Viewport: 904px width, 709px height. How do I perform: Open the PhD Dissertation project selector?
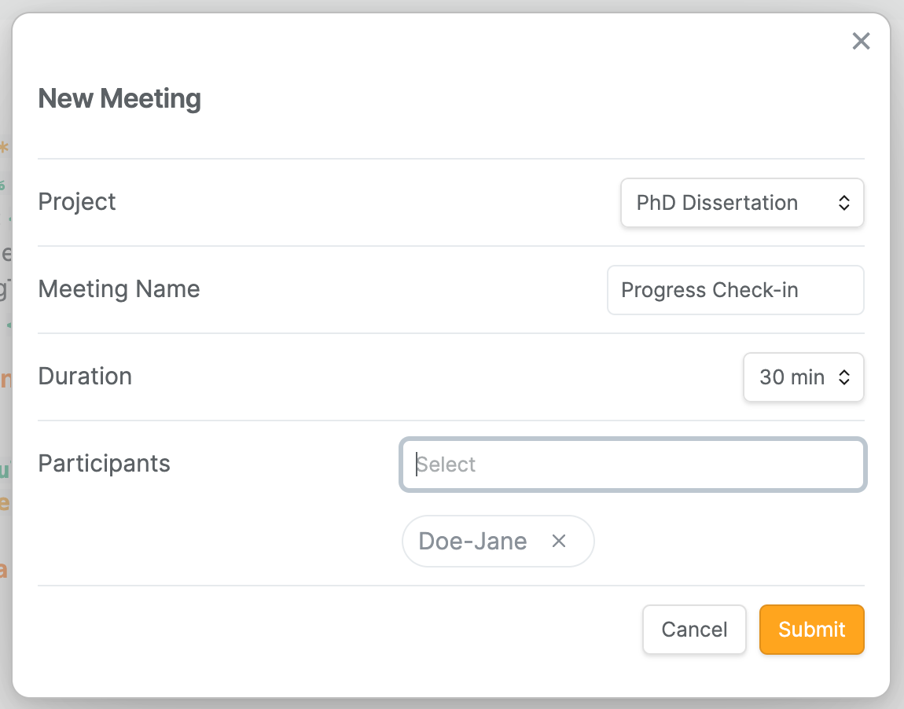tap(741, 202)
